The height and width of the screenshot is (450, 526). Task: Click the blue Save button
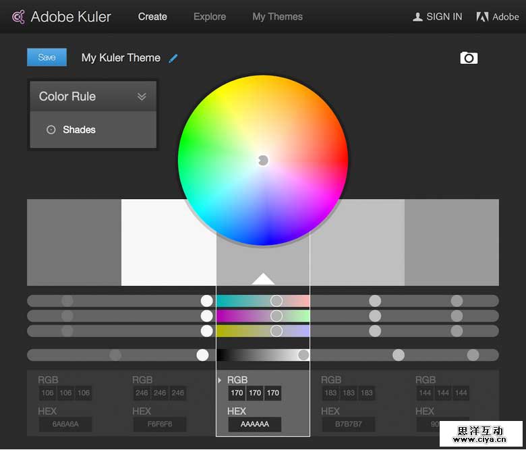pyautogui.click(x=47, y=57)
